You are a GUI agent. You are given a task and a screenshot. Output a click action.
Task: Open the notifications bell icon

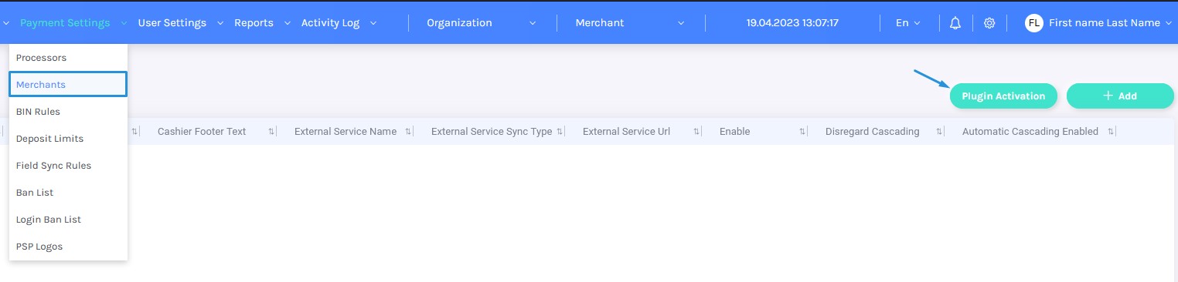[955, 23]
